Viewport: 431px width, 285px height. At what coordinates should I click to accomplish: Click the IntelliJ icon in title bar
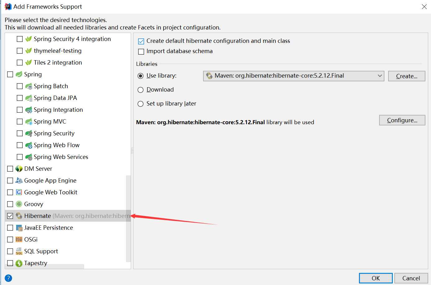(x=8, y=7)
